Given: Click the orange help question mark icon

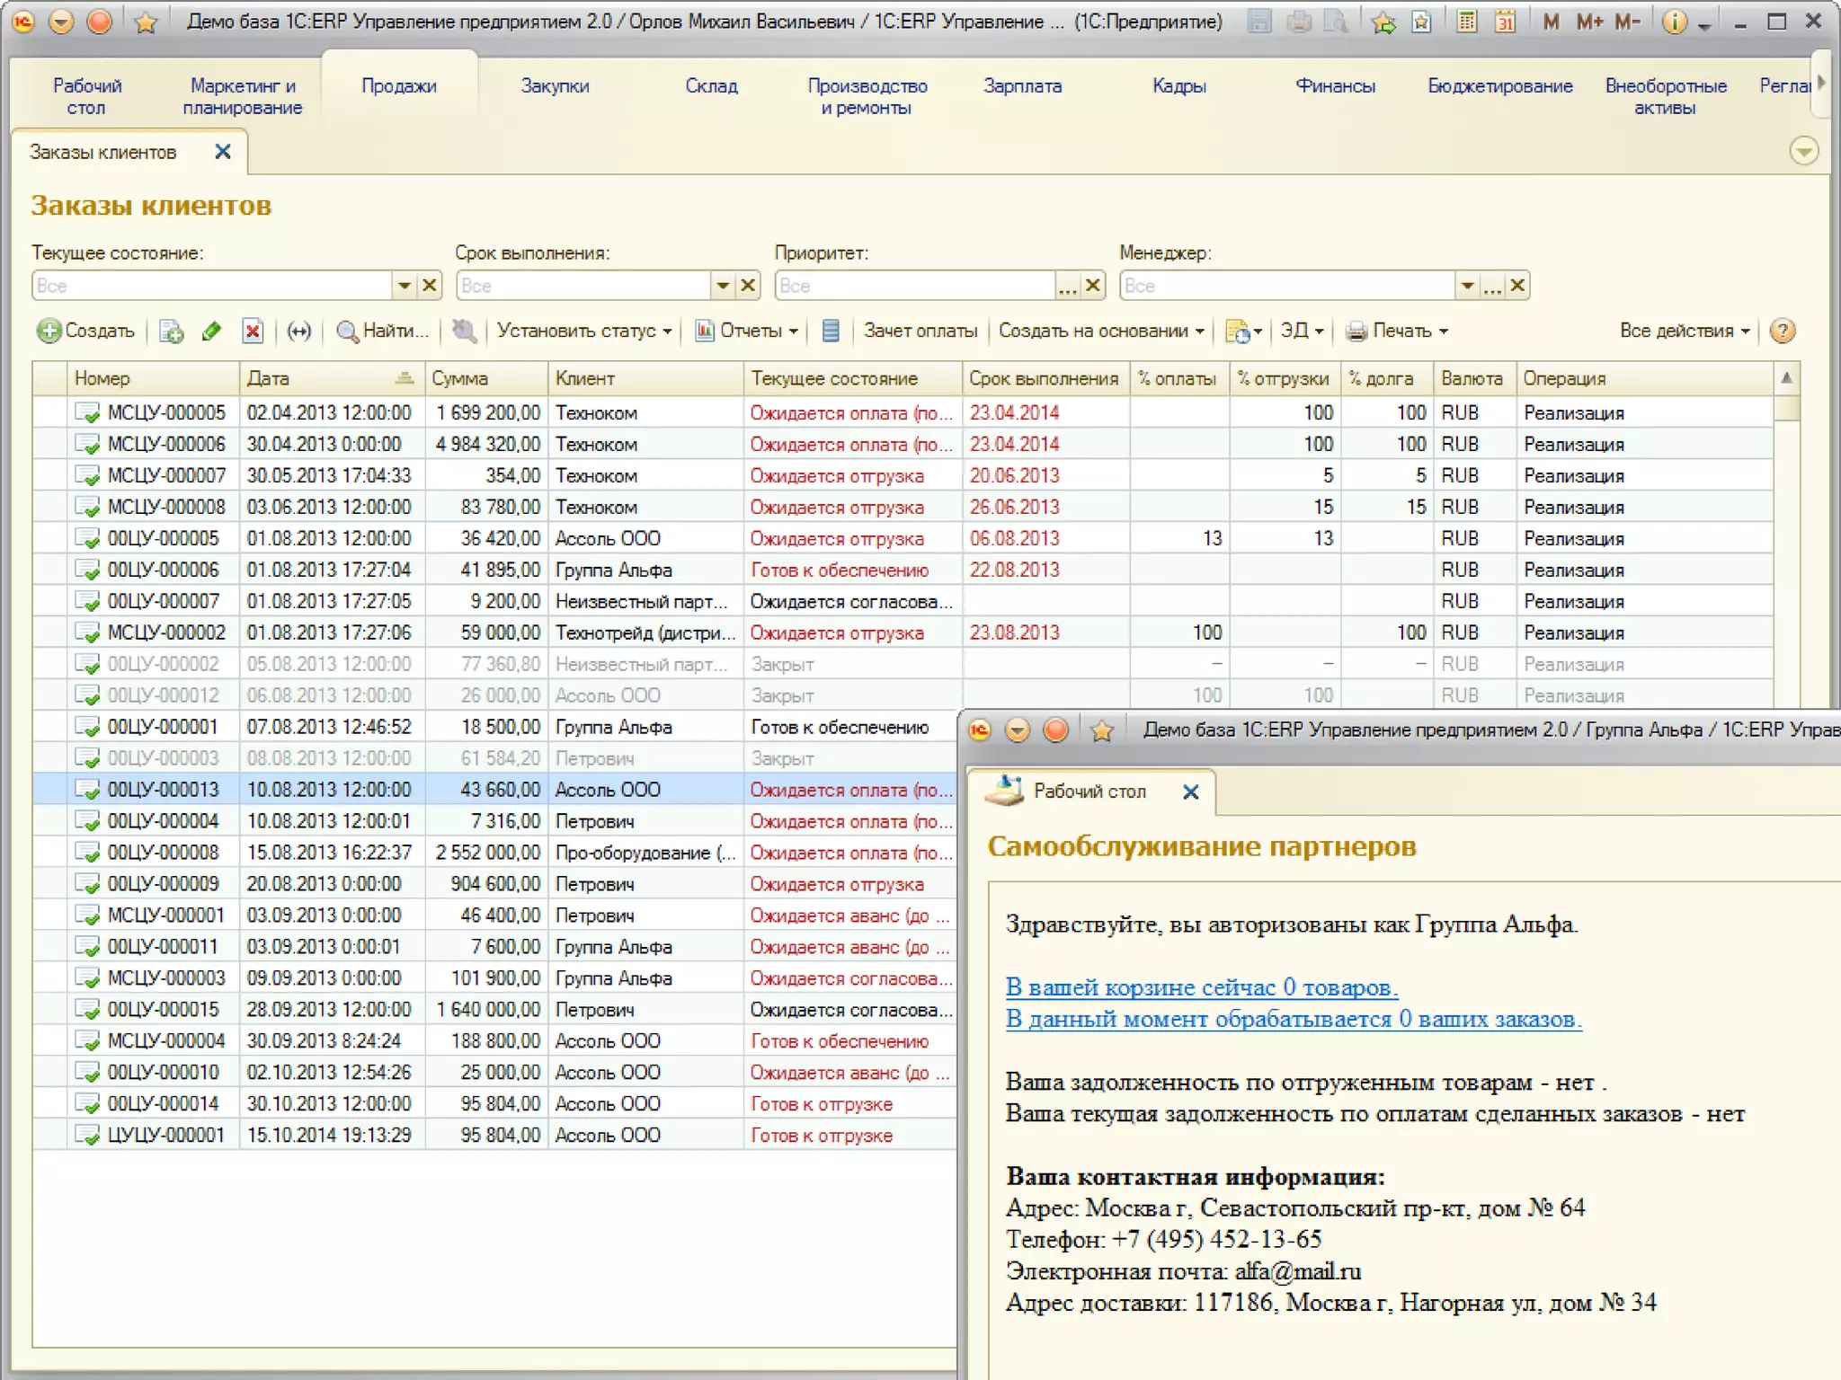Looking at the screenshot, I should pos(1782,332).
